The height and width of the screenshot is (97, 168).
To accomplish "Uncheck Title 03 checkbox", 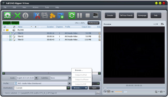I will point(10,40).
